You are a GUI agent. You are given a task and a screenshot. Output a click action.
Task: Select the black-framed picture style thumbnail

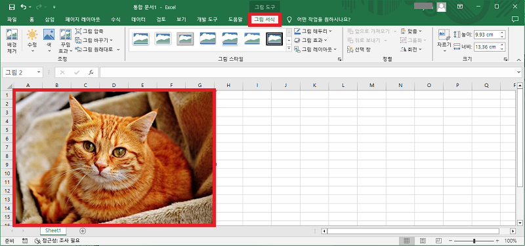click(x=274, y=39)
